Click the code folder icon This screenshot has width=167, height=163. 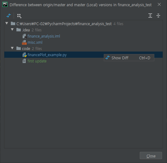click(19, 48)
